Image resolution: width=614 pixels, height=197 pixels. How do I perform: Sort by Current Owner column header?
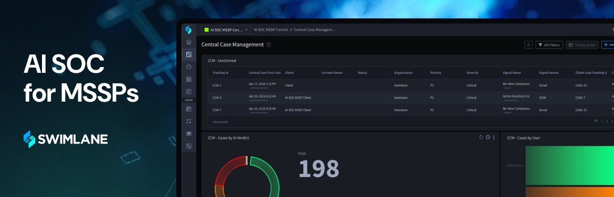pos(332,73)
